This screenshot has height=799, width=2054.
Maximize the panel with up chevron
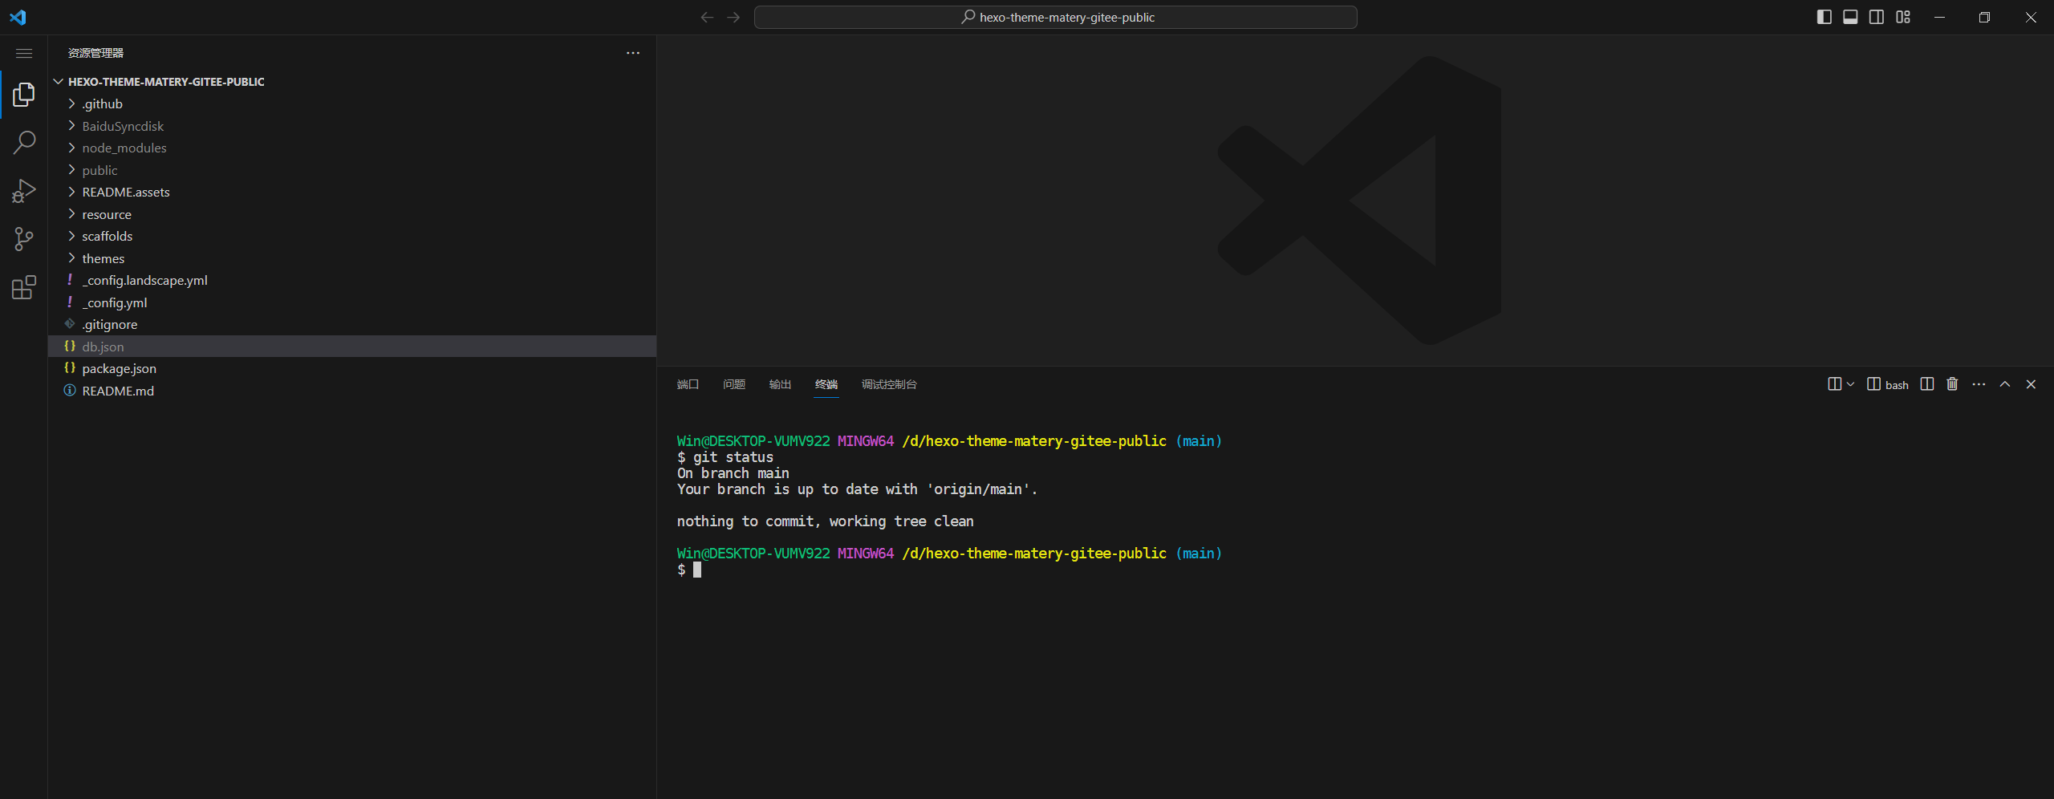click(x=2005, y=384)
